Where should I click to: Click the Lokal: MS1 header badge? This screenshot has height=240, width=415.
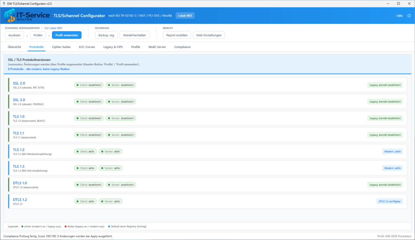(185, 16)
